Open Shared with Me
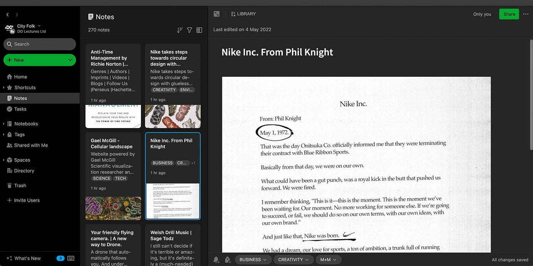 point(31,145)
